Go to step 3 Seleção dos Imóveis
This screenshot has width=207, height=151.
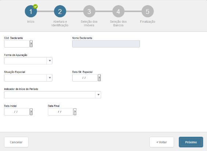pyautogui.click(x=89, y=11)
